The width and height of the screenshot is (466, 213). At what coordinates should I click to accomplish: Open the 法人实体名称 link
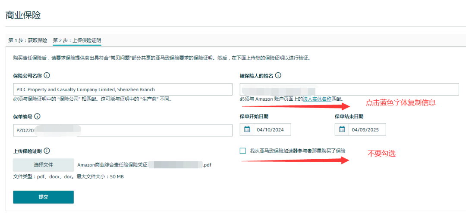317,99
